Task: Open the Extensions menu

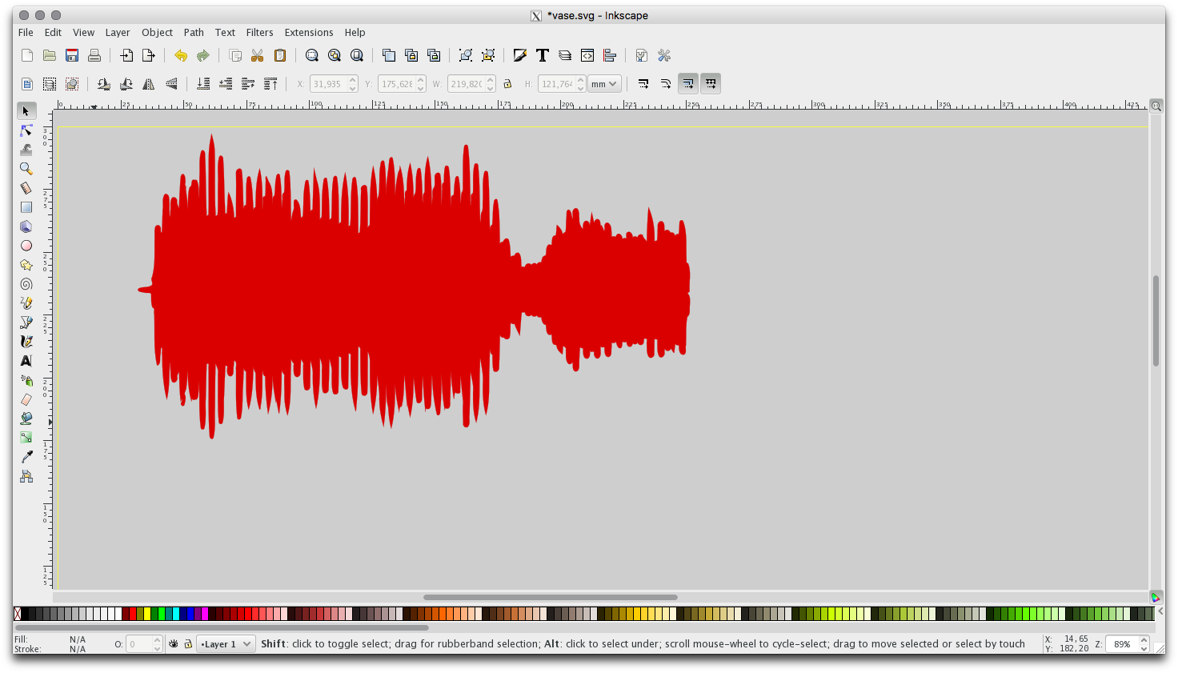Action: pos(309,33)
